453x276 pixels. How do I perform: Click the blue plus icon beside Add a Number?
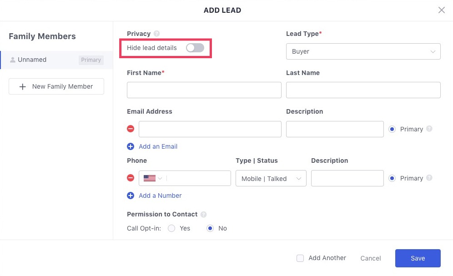(x=131, y=196)
